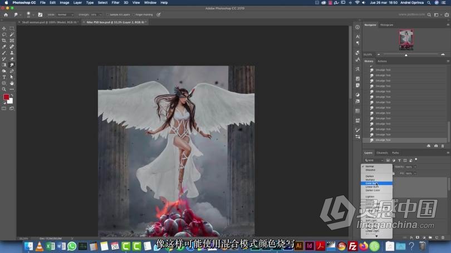Open the layer Kind filter dropdown
The image size is (451, 253).
click(374, 160)
